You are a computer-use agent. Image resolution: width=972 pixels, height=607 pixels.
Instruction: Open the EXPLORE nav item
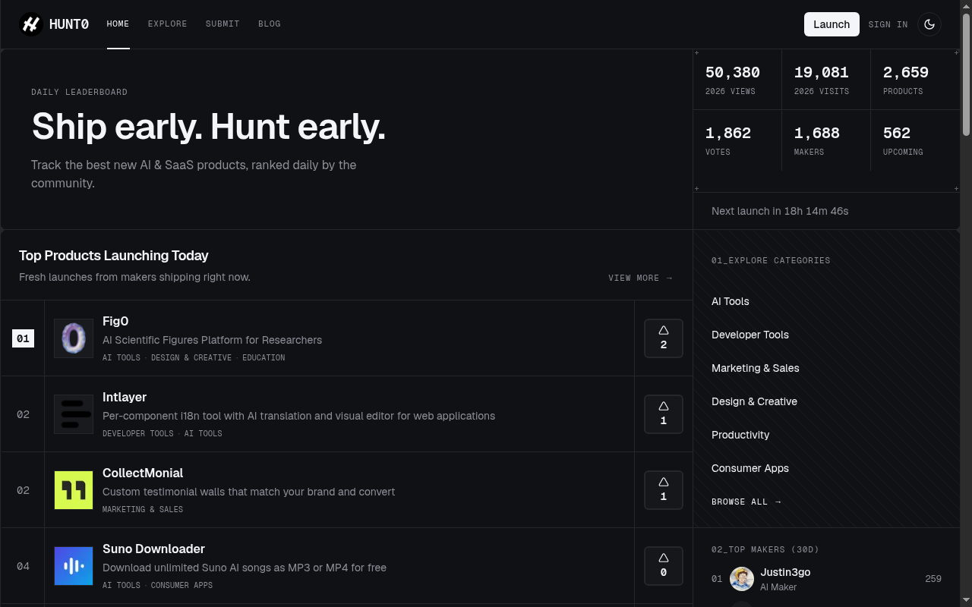coord(168,24)
